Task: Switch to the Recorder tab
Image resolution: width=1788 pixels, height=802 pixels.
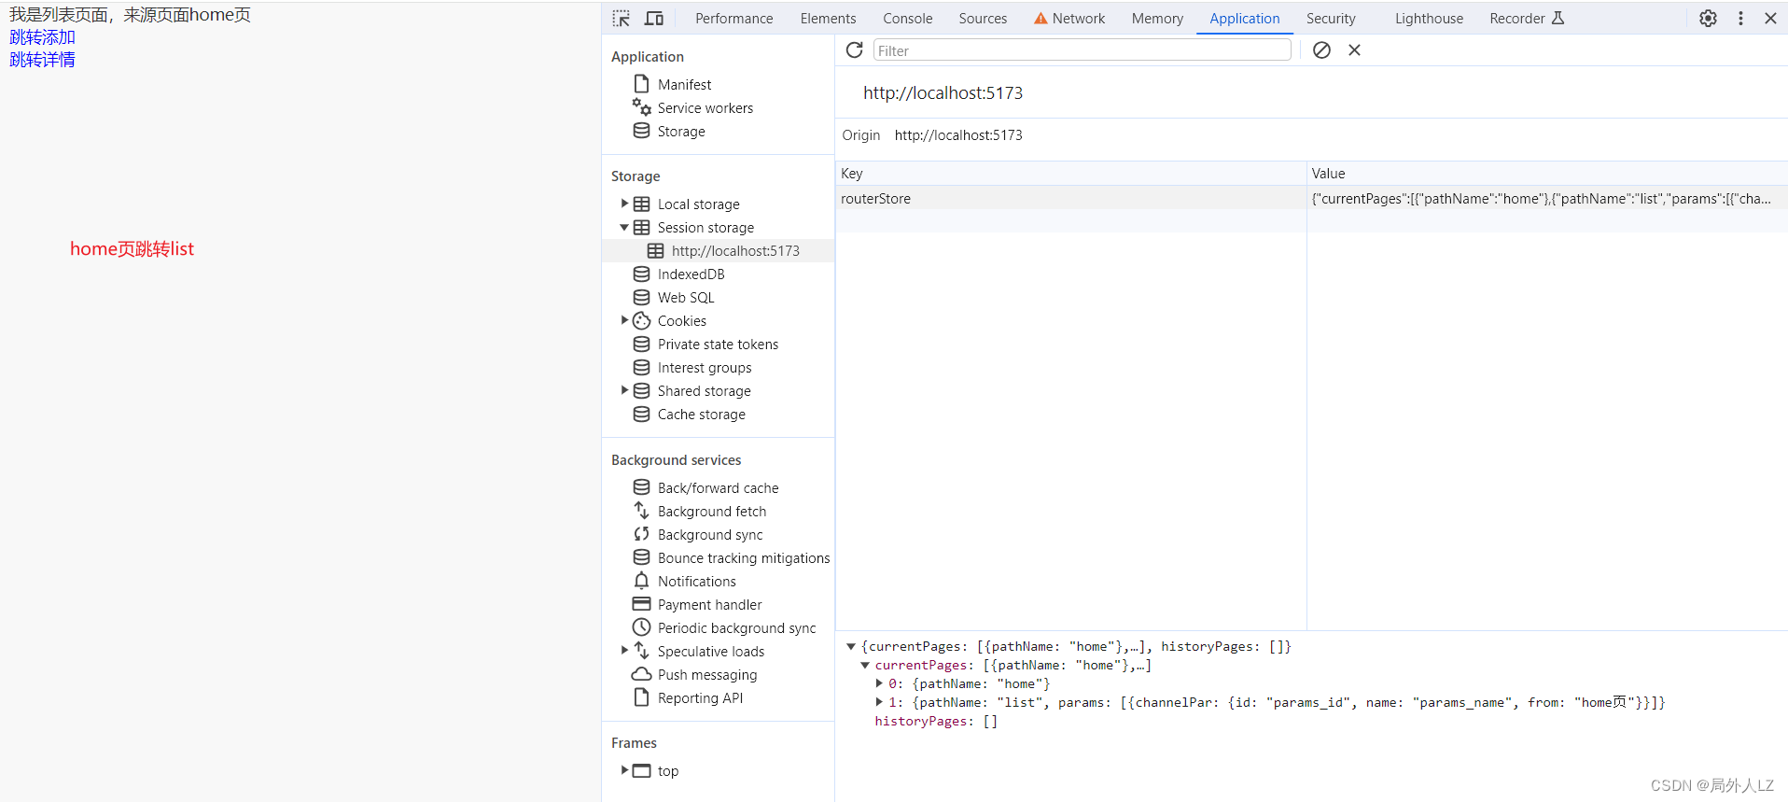Action: click(x=1527, y=19)
